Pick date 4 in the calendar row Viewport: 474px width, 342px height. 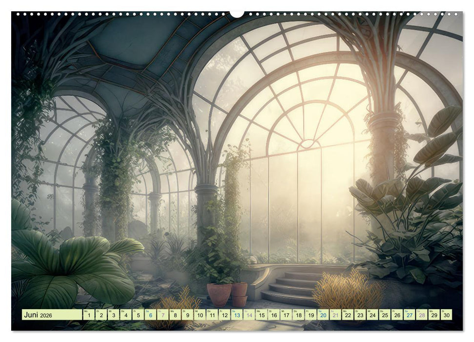[x=125, y=315]
